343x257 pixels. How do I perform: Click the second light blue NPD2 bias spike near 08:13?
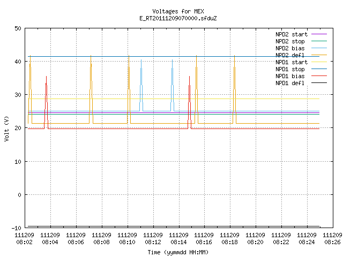point(173,85)
